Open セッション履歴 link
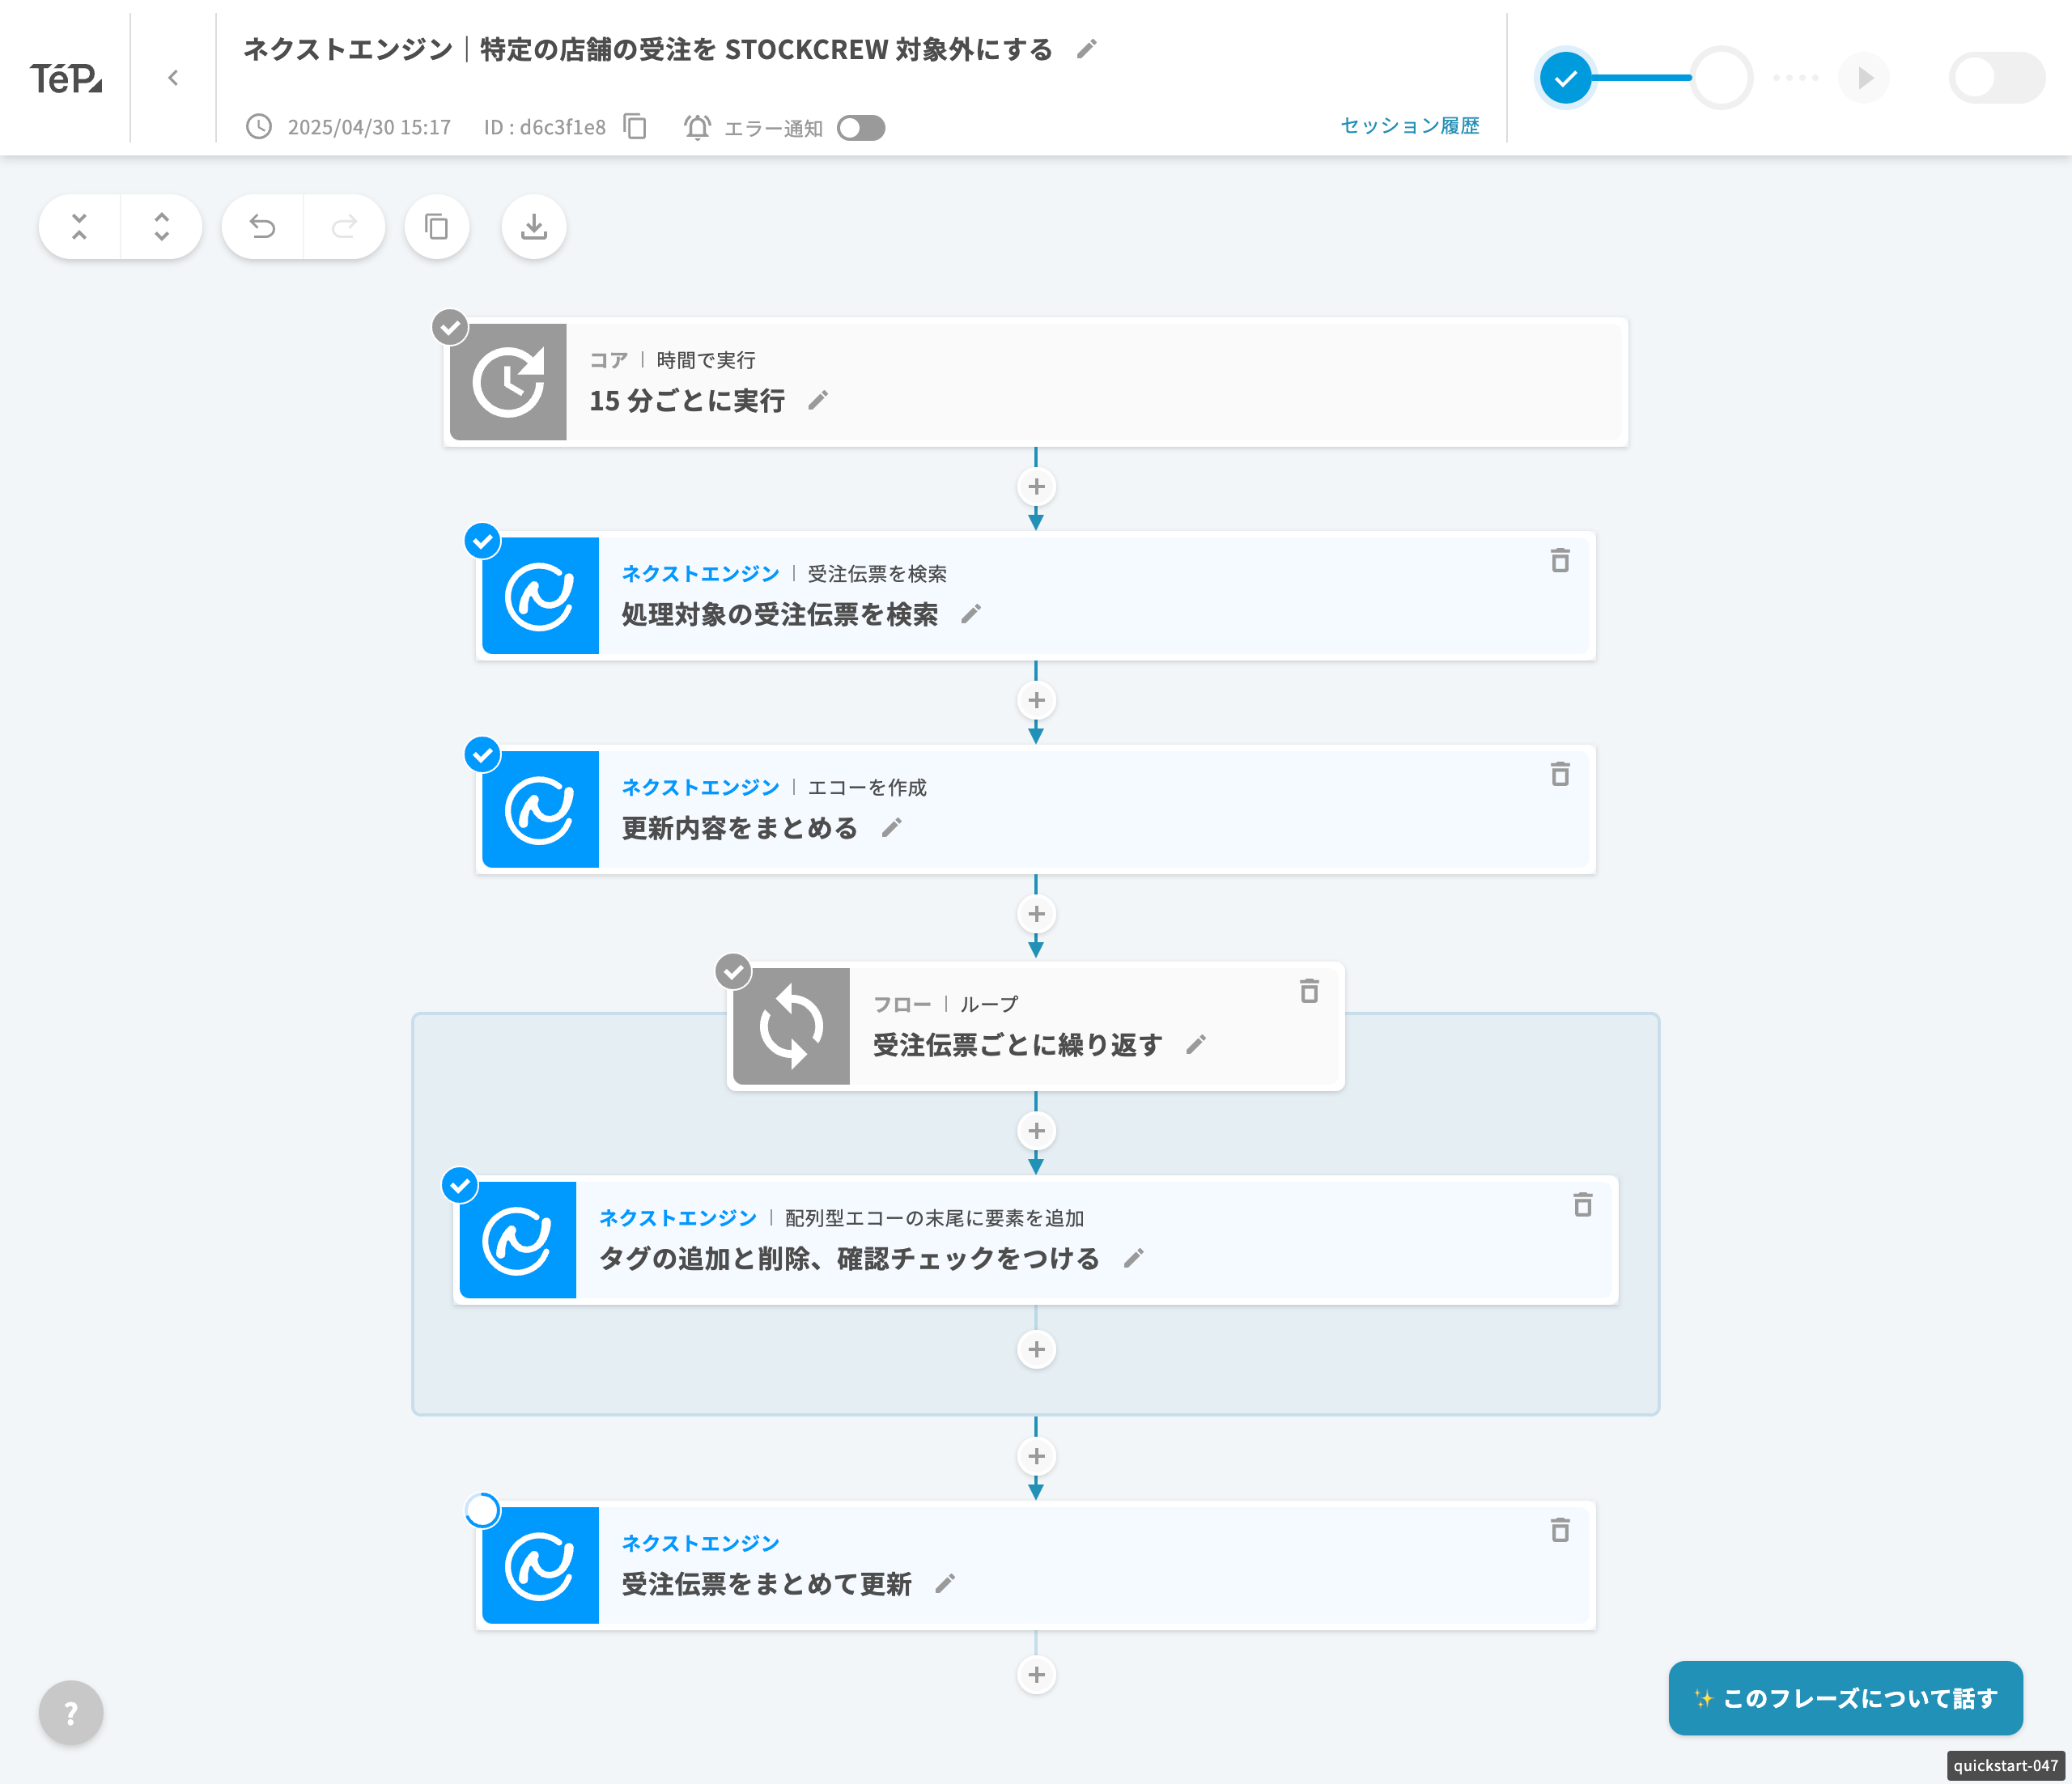Screen dimensions: 2072x1784 tap(1410, 126)
